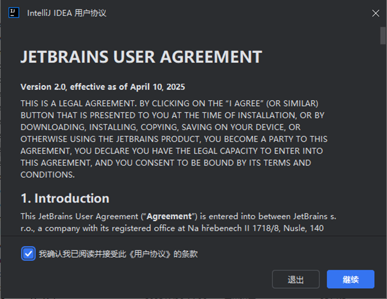Click the word CONDITIONS ending the legal notice

coord(48,174)
